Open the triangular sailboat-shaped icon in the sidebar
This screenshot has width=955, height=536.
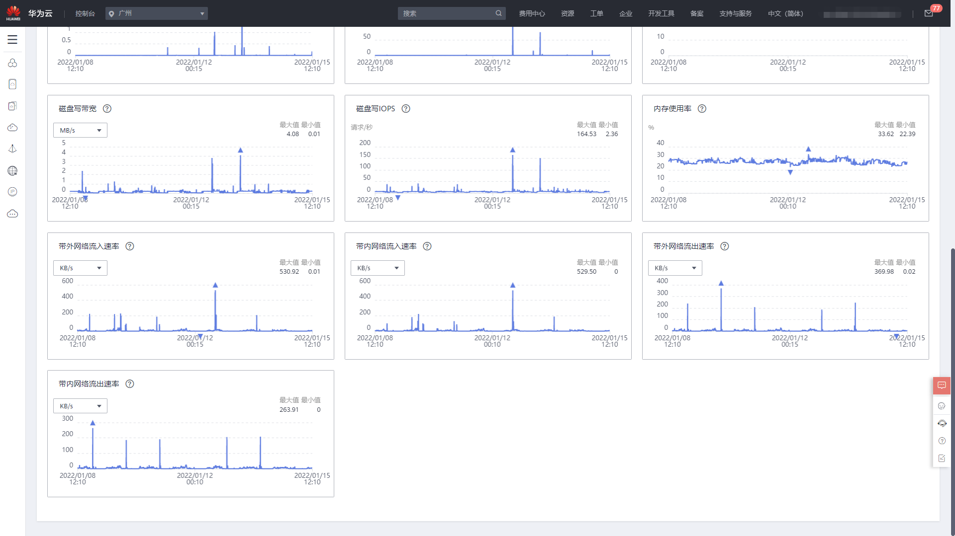click(12, 149)
